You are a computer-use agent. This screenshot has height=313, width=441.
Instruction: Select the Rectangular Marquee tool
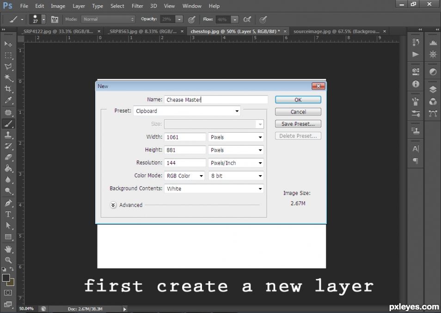point(8,55)
